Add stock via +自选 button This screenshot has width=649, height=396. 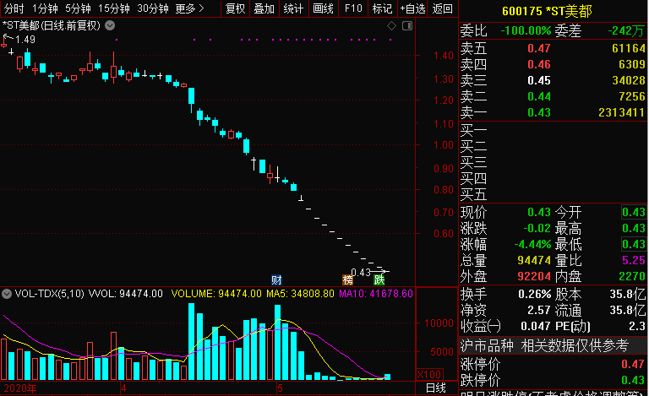(412, 8)
